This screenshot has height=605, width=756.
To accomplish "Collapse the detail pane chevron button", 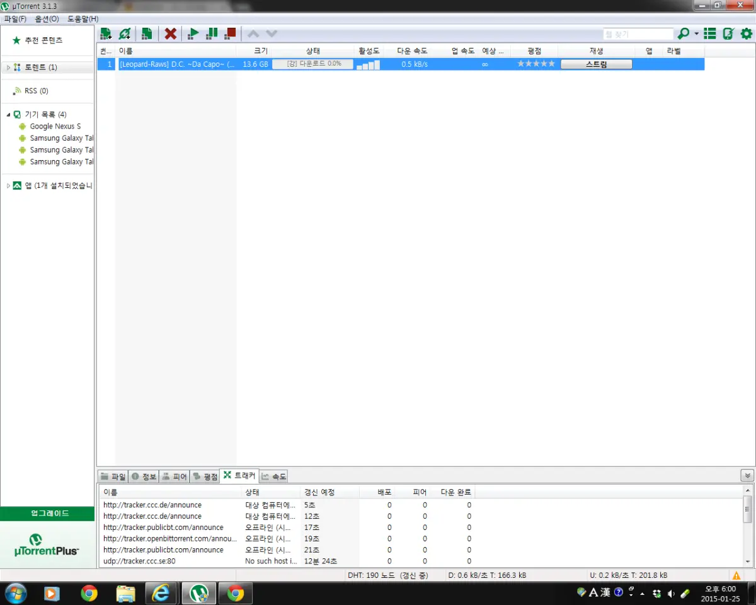I will [747, 476].
